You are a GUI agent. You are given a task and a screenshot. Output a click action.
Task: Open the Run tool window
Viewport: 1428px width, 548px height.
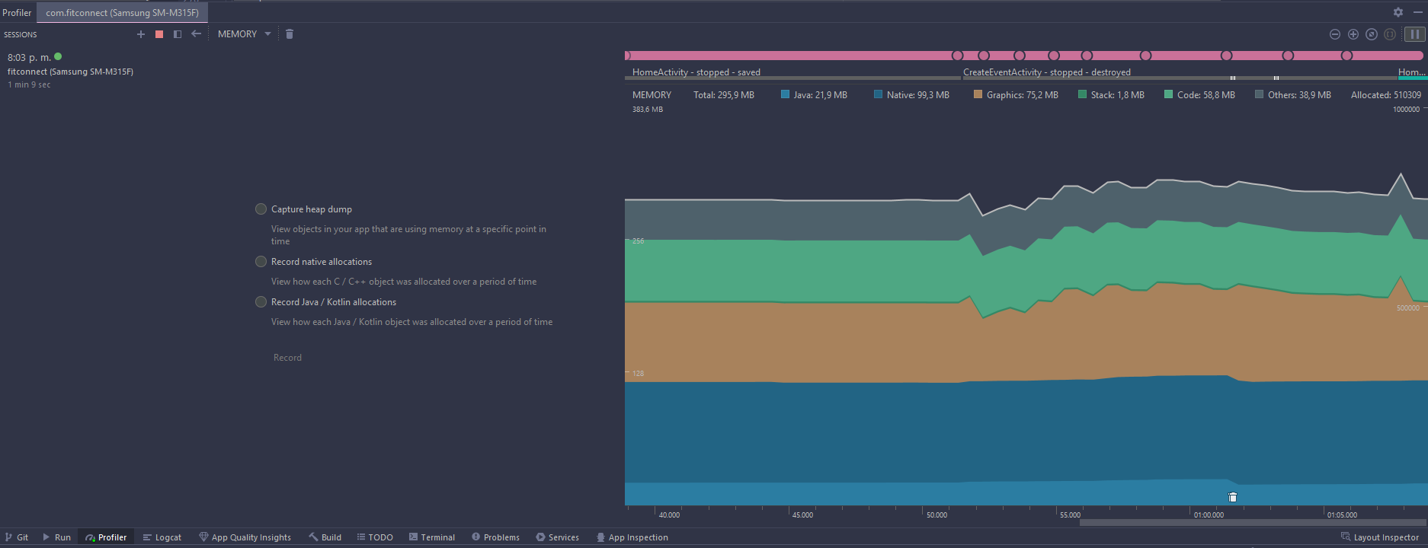click(x=56, y=537)
